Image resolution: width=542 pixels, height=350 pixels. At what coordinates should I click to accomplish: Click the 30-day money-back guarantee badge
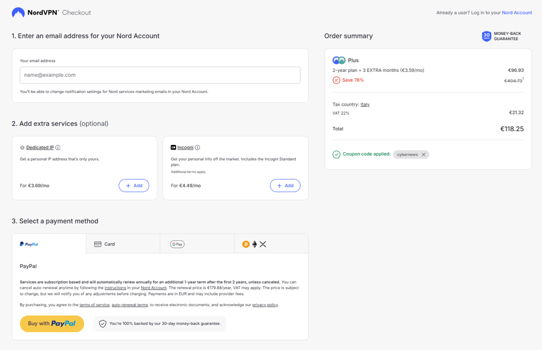[x=502, y=36]
